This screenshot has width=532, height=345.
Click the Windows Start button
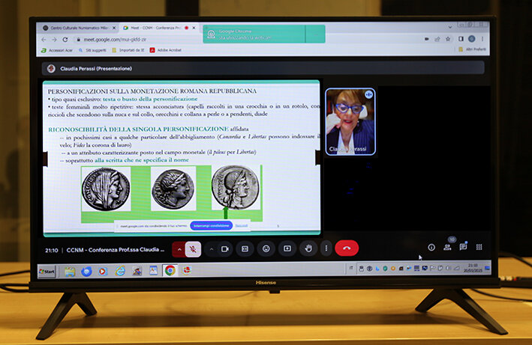[47, 271]
